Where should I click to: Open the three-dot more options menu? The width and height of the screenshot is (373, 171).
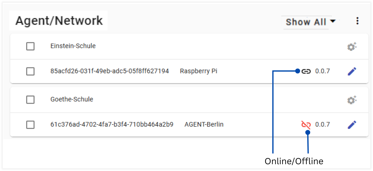point(358,21)
